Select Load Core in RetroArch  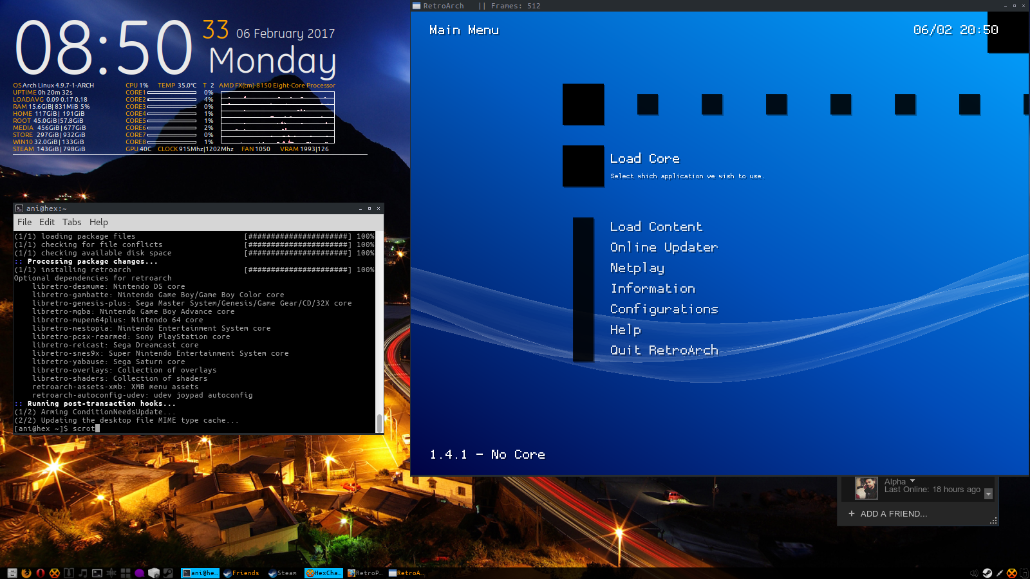pos(644,158)
